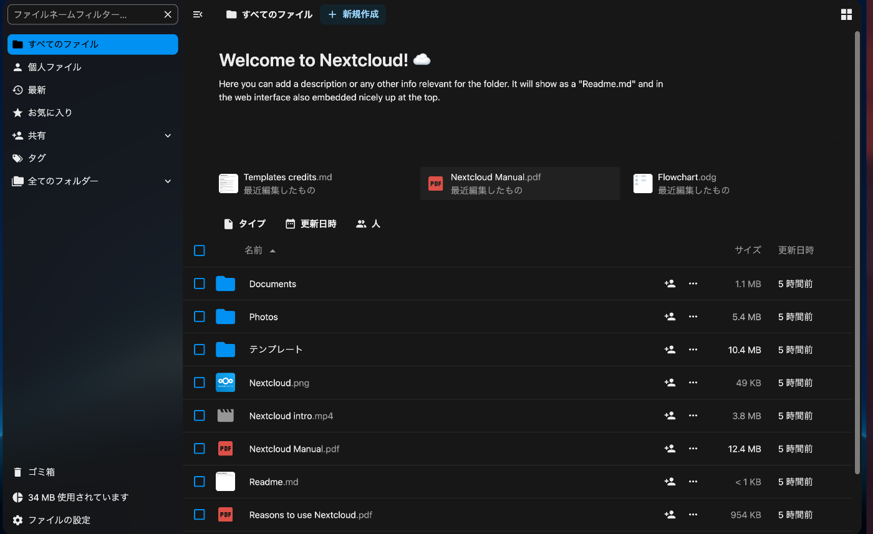The width and height of the screenshot is (873, 534).
Task: Tick the checkbox for Nextcloud.png
Action: click(x=200, y=383)
